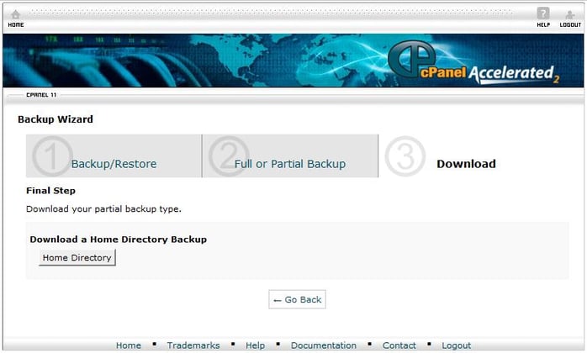The height and width of the screenshot is (353, 587).
Task: Click the LOGOUT text label in header
Action: coord(570,24)
